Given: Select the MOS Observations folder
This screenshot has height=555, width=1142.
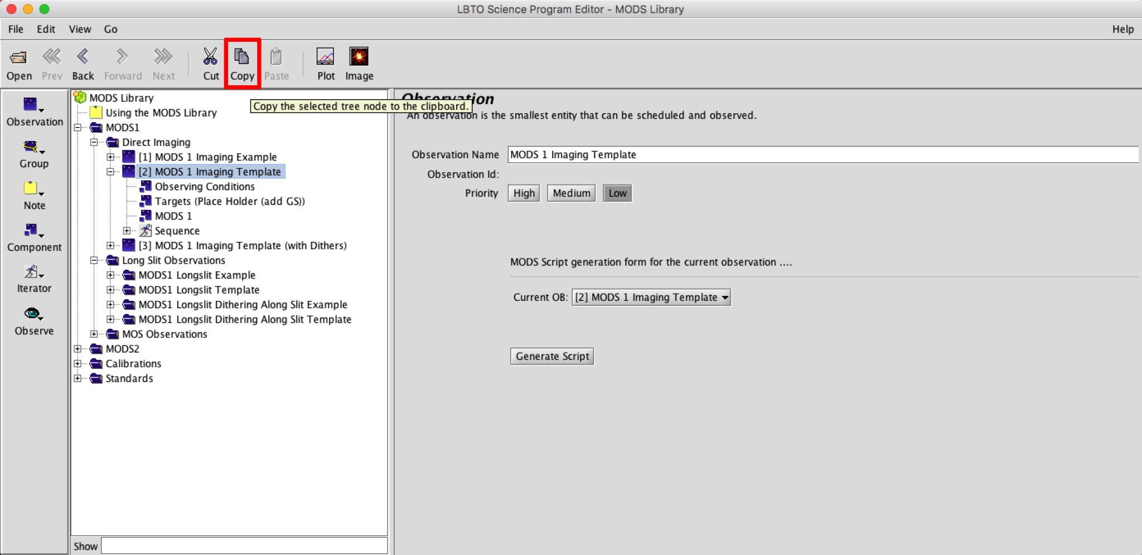Looking at the screenshot, I should click(x=164, y=334).
